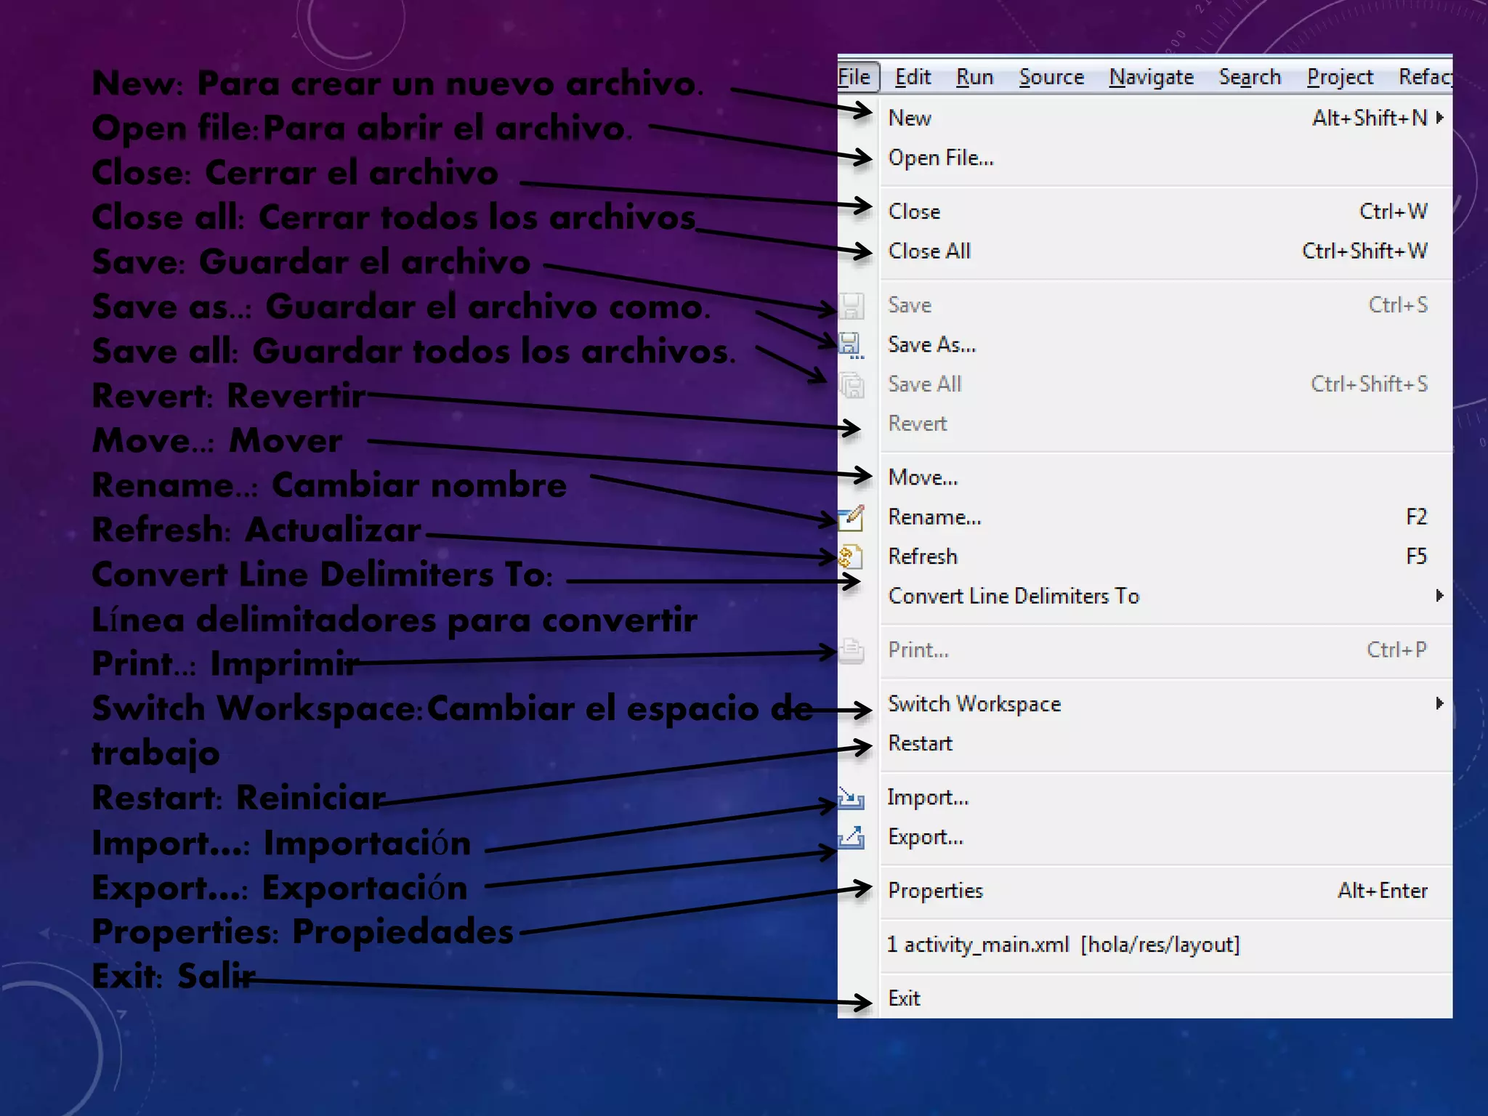1488x1116 pixels.
Task: Open the Edit menu
Action: pyautogui.click(x=913, y=77)
